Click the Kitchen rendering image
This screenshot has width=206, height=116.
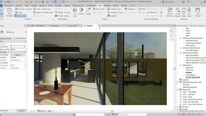(x=100, y=69)
